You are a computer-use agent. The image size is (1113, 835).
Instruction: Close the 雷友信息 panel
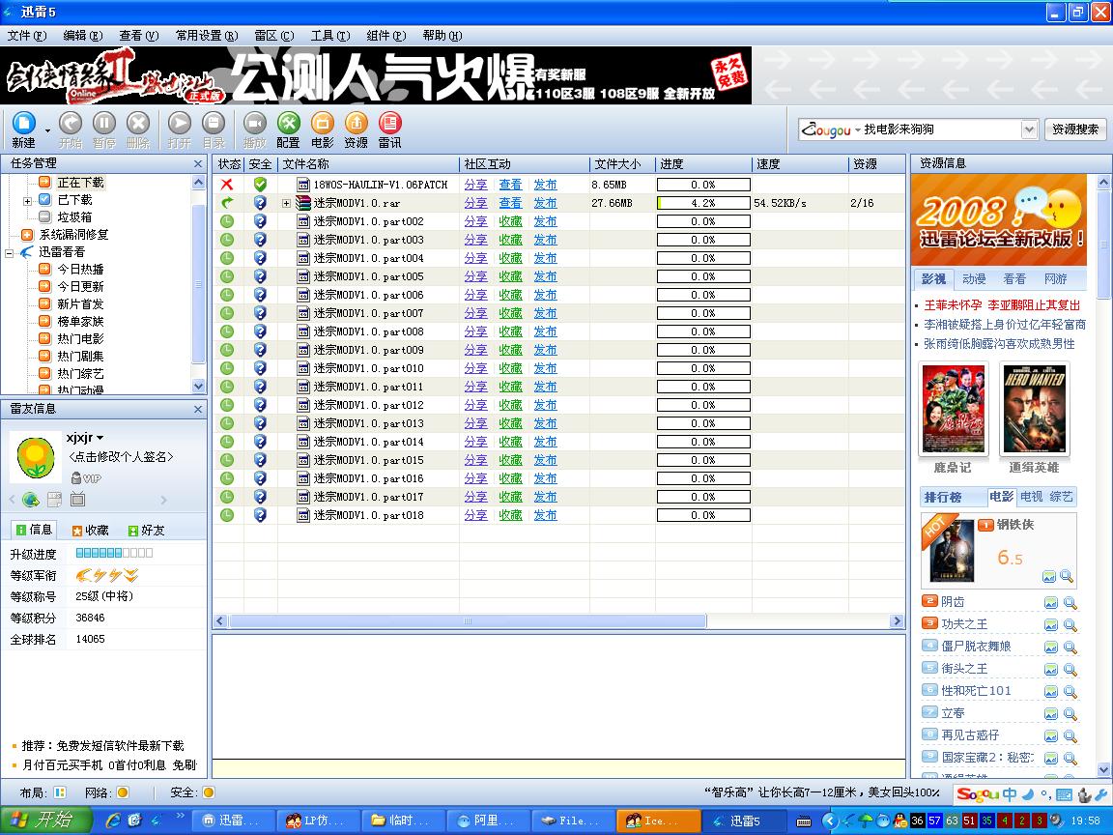point(198,409)
